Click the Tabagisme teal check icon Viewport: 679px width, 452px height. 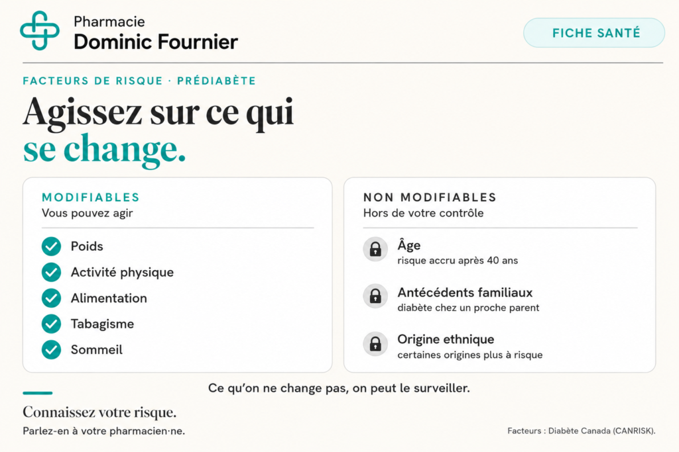pos(51,324)
